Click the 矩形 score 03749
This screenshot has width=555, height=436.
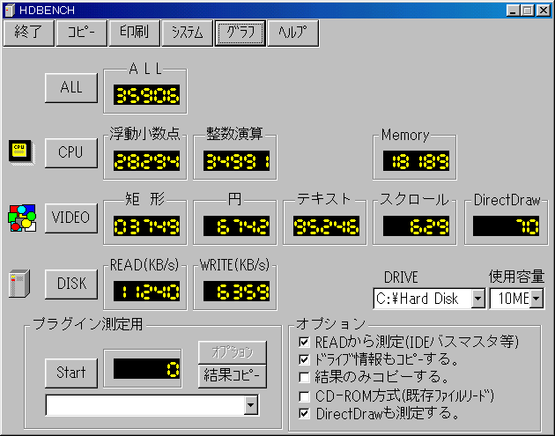click(146, 225)
